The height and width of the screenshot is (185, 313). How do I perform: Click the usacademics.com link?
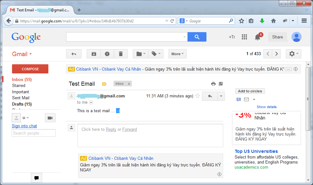[251, 167]
